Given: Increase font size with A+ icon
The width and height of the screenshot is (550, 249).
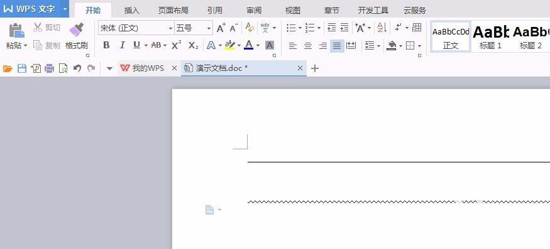Looking at the screenshot, I should (x=221, y=28).
